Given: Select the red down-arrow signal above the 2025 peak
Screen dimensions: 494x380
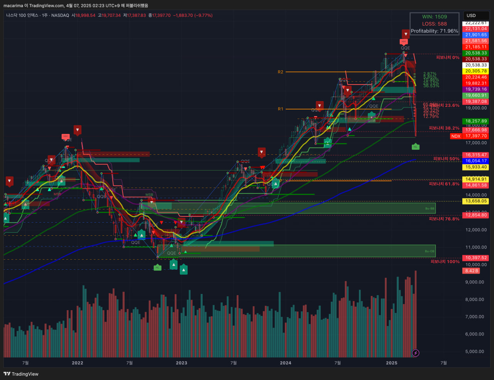Looking at the screenshot, I should (405, 34).
